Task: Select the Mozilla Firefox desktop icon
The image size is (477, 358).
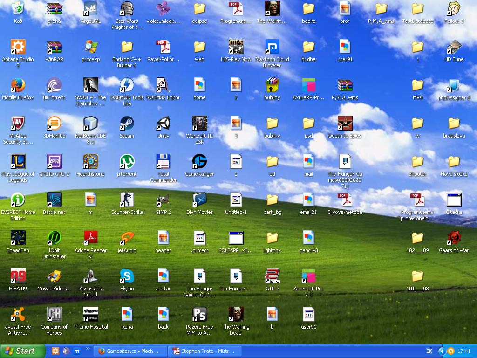Action: tap(18, 86)
